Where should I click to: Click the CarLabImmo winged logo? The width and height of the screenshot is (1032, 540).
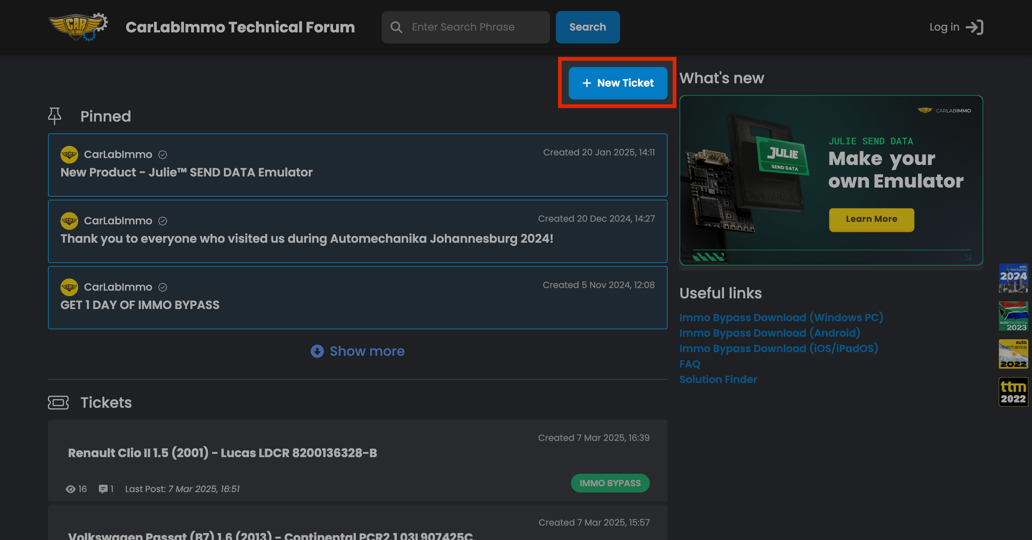coord(78,27)
